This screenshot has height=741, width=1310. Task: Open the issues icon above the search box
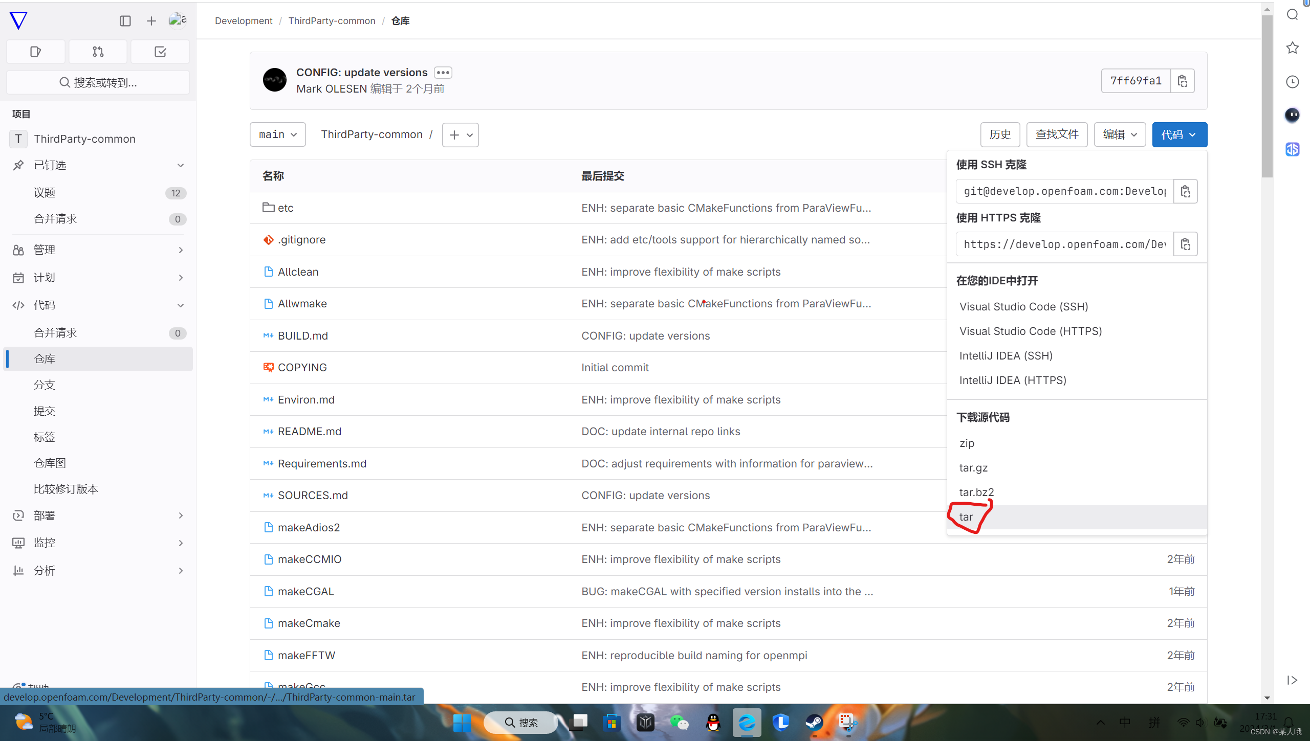point(35,51)
